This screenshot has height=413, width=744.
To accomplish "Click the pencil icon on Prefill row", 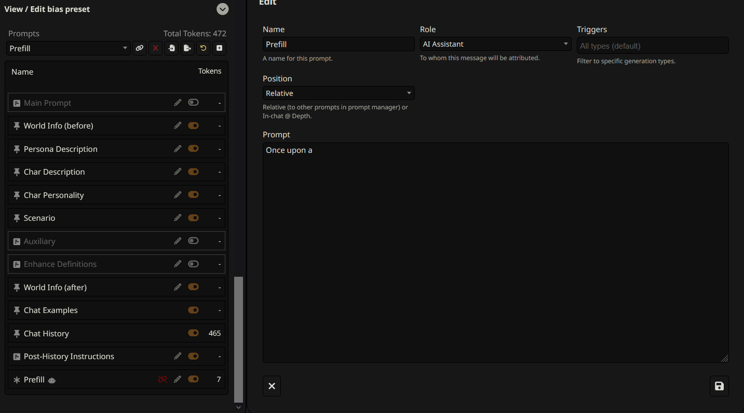I will (178, 379).
